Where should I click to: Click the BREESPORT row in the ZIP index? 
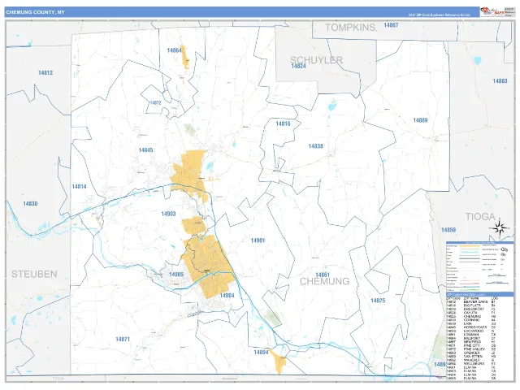coord(471,309)
